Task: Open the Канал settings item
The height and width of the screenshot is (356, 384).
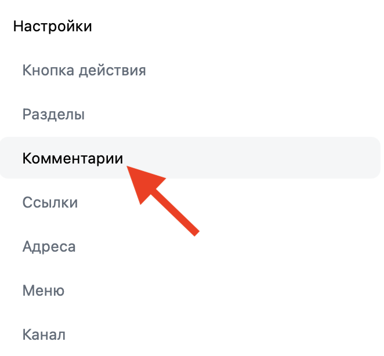Action: pyautogui.click(x=44, y=335)
